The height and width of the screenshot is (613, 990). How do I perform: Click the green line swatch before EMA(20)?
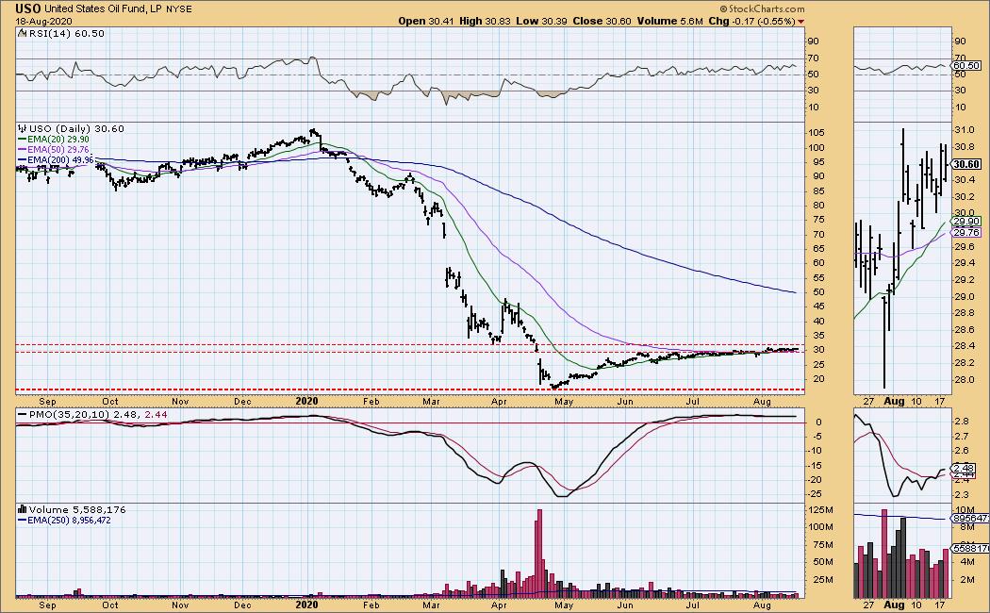coord(22,140)
